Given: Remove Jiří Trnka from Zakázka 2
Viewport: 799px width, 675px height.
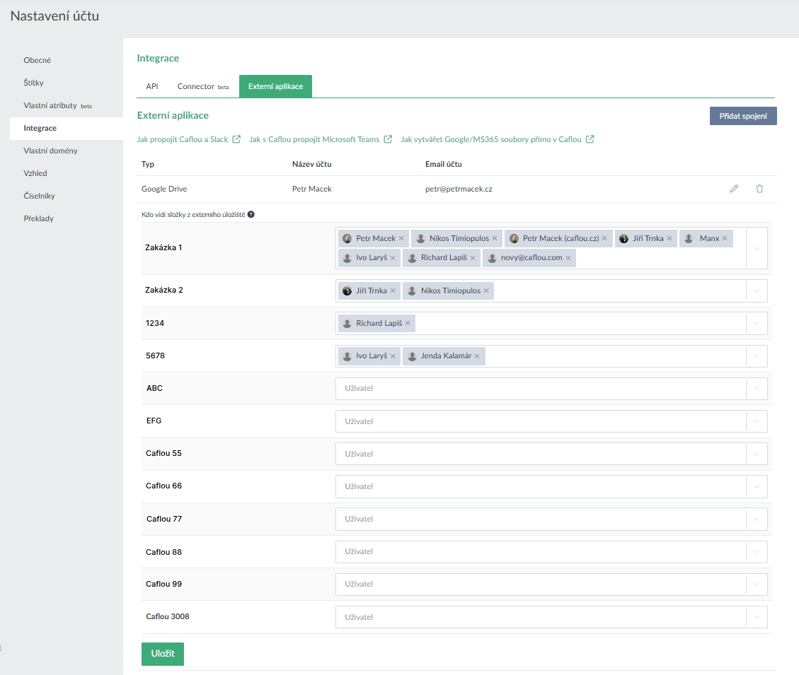Looking at the screenshot, I should coord(392,291).
